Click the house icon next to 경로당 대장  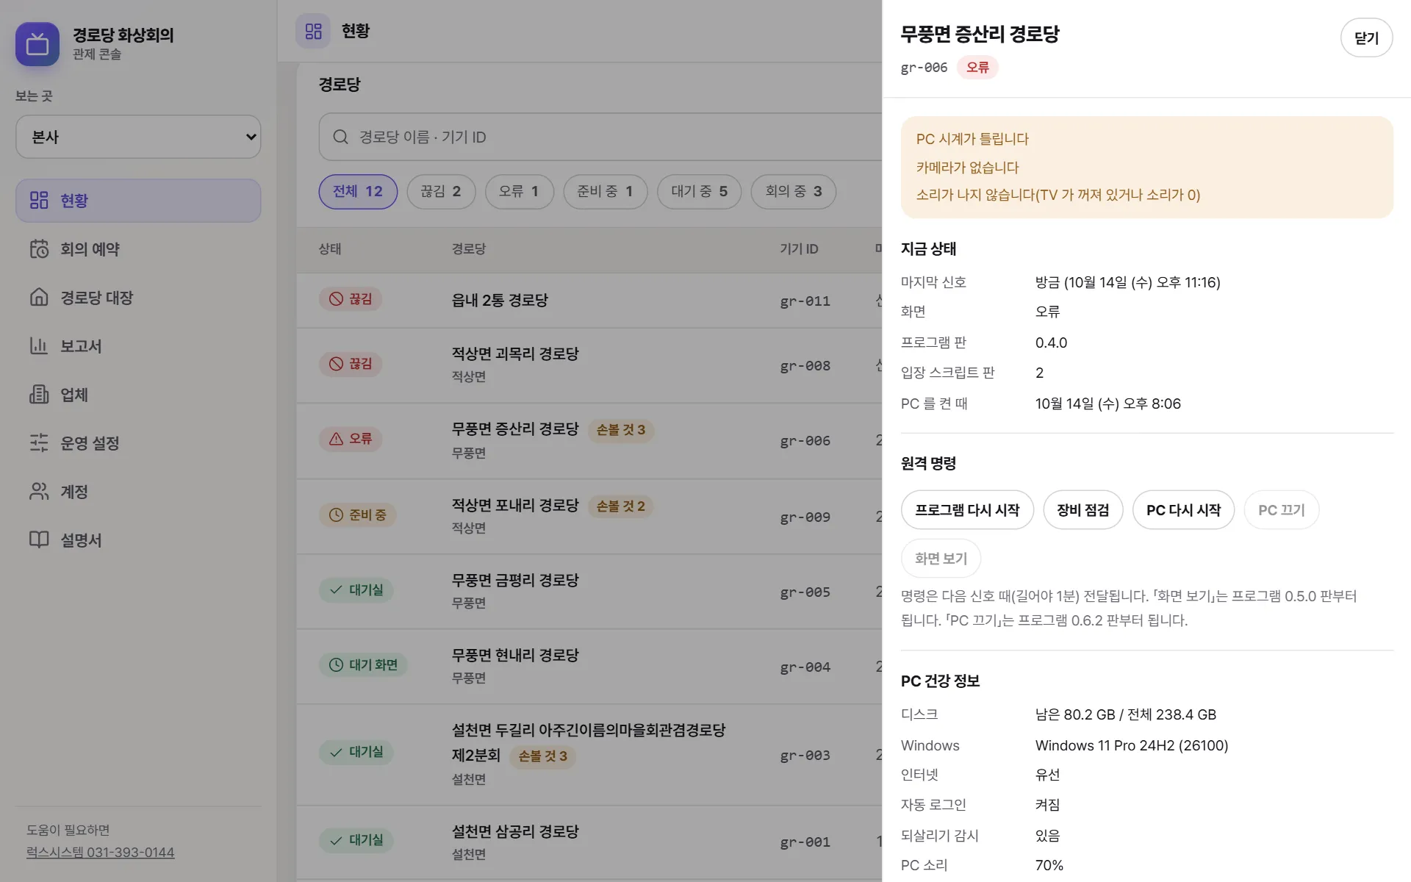coord(39,297)
